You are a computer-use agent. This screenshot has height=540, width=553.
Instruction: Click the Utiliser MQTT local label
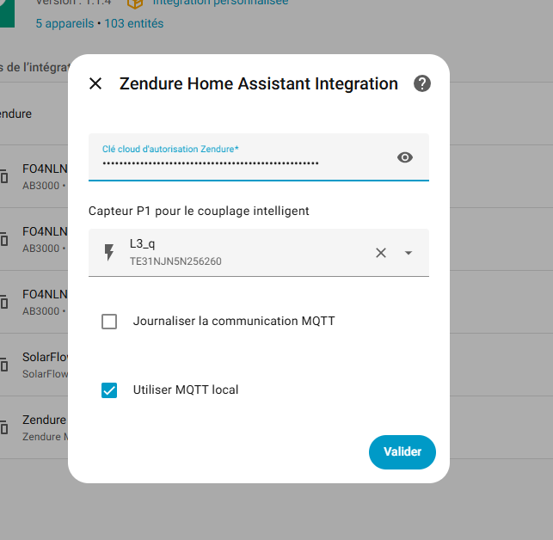(186, 390)
